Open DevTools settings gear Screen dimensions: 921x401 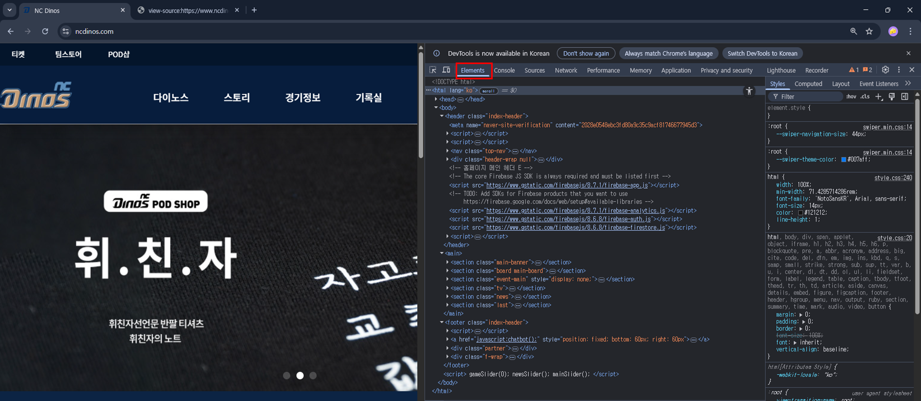coord(885,70)
